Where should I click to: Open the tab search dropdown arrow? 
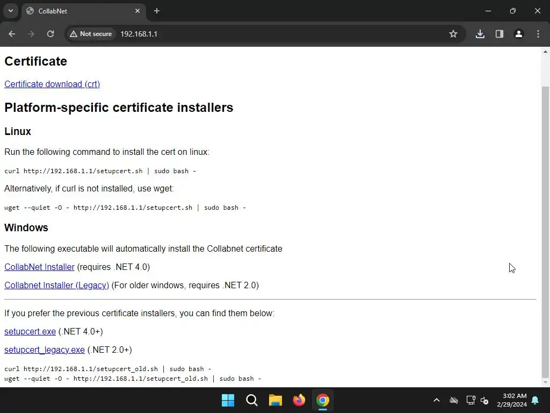pos(11,11)
